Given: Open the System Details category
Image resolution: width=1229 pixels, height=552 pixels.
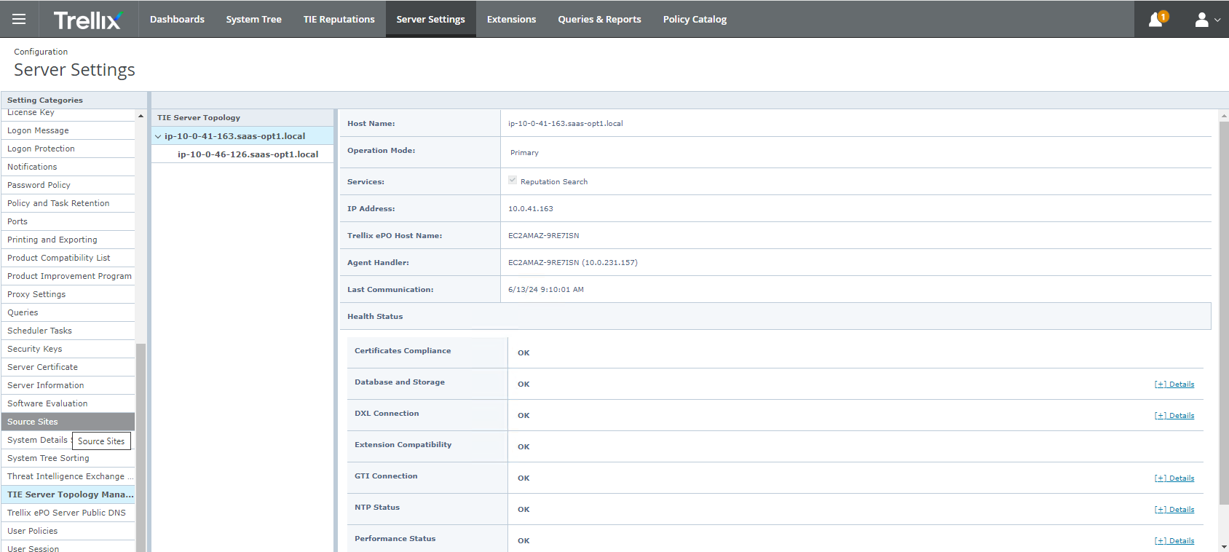Looking at the screenshot, I should tap(37, 440).
